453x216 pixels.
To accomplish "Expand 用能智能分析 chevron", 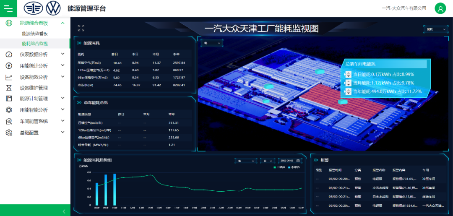I will click(x=63, y=109).
